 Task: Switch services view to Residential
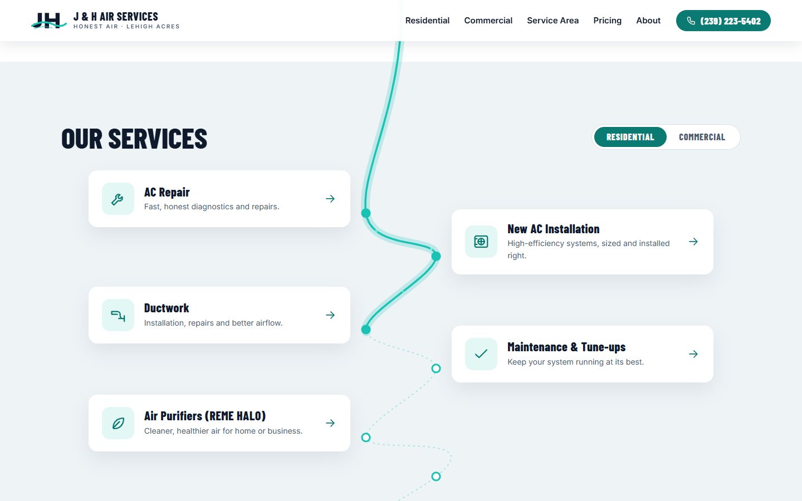(630, 137)
